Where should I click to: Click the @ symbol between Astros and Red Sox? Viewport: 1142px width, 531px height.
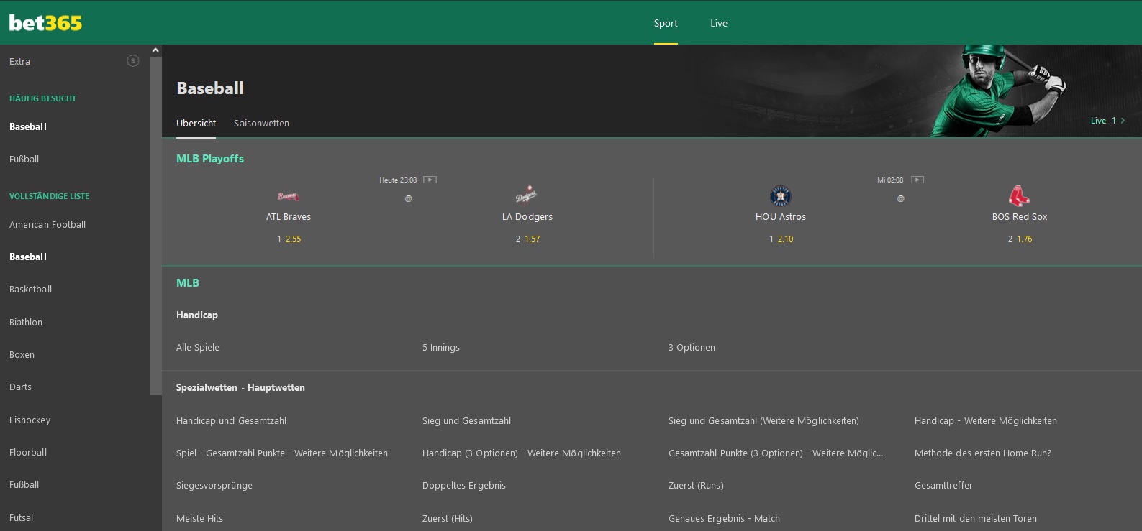900,198
